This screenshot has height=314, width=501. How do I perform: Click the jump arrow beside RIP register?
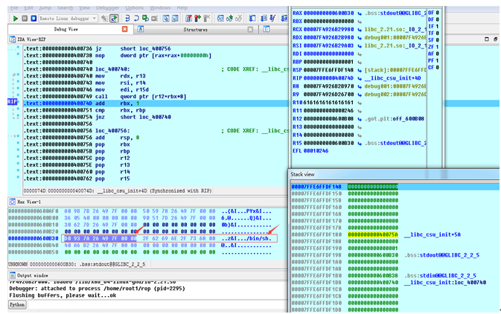click(359, 78)
